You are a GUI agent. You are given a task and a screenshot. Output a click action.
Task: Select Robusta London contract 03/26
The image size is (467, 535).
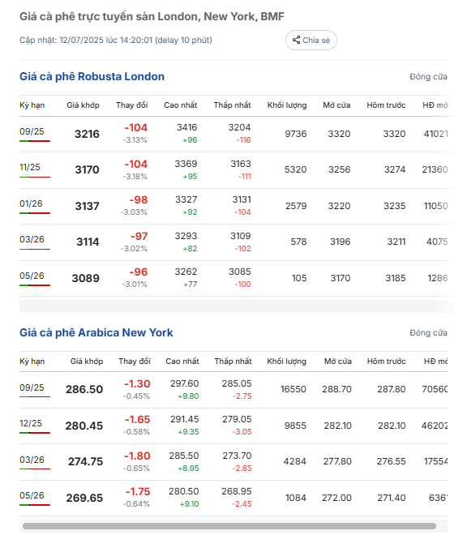click(32, 239)
